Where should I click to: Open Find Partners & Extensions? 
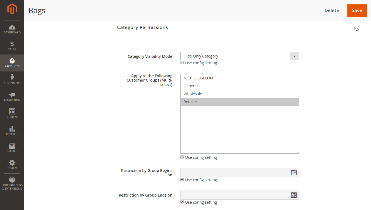tap(12, 183)
